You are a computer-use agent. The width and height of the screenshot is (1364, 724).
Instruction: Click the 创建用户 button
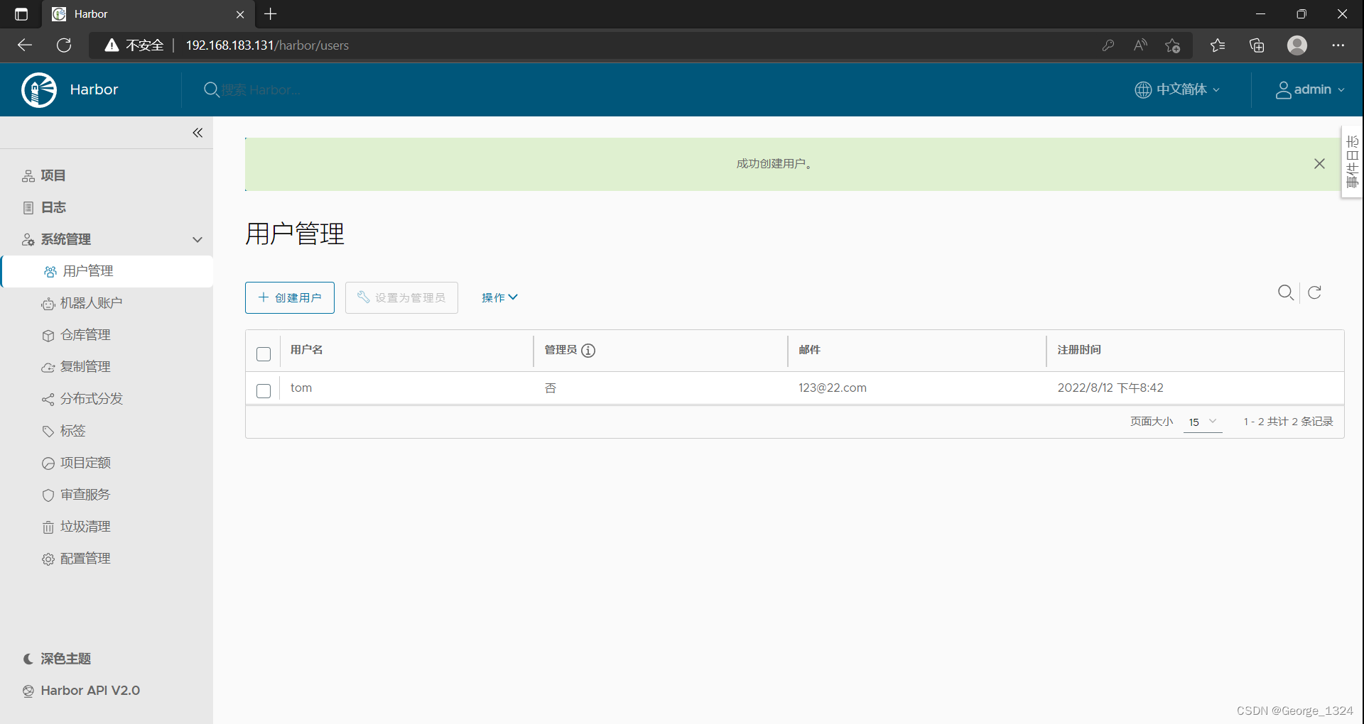pos(290,297)
